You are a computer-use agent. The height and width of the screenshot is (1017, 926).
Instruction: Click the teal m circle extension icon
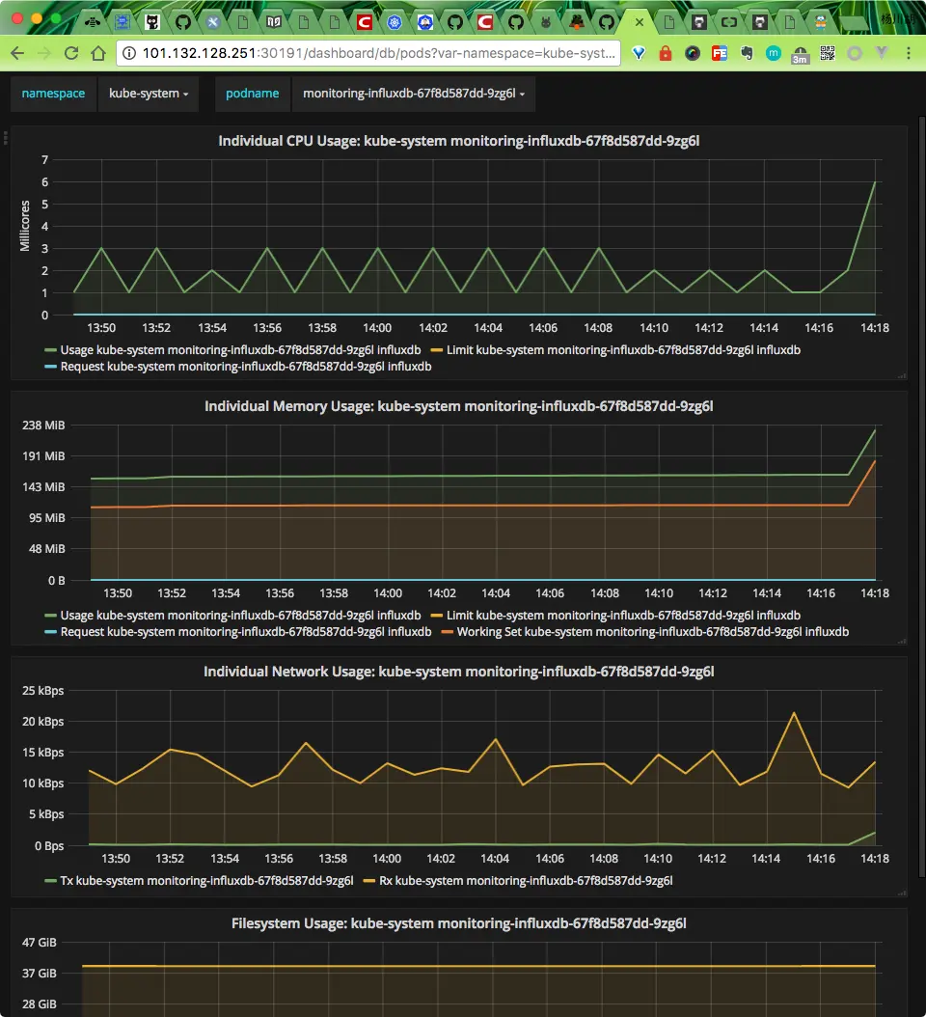773,54
